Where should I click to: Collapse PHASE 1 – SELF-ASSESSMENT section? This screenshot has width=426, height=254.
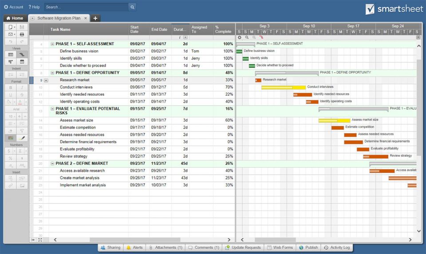[52, 44]
